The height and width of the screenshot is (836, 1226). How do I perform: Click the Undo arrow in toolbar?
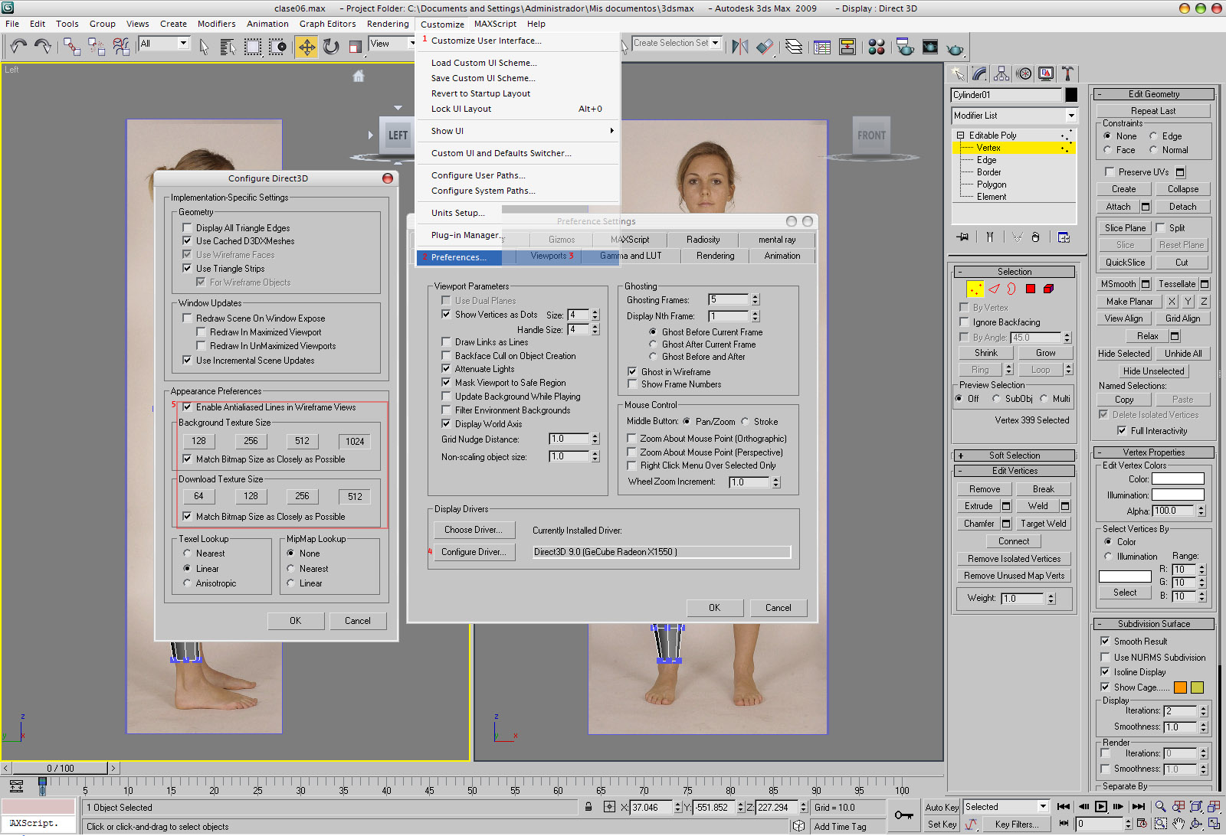18,47
